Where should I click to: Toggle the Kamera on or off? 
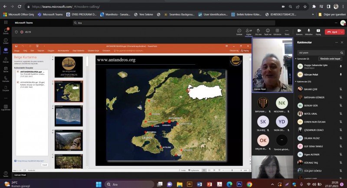(299, 31)
